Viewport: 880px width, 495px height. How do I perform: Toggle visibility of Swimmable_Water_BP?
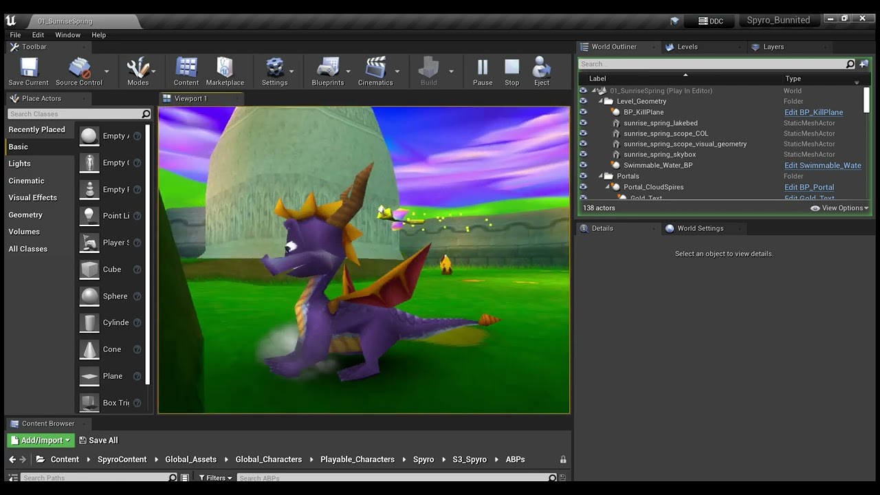pos(583,165)
